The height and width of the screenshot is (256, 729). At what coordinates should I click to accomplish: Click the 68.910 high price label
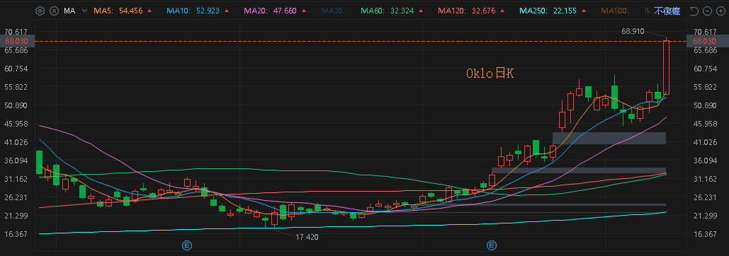coord(633,31)
